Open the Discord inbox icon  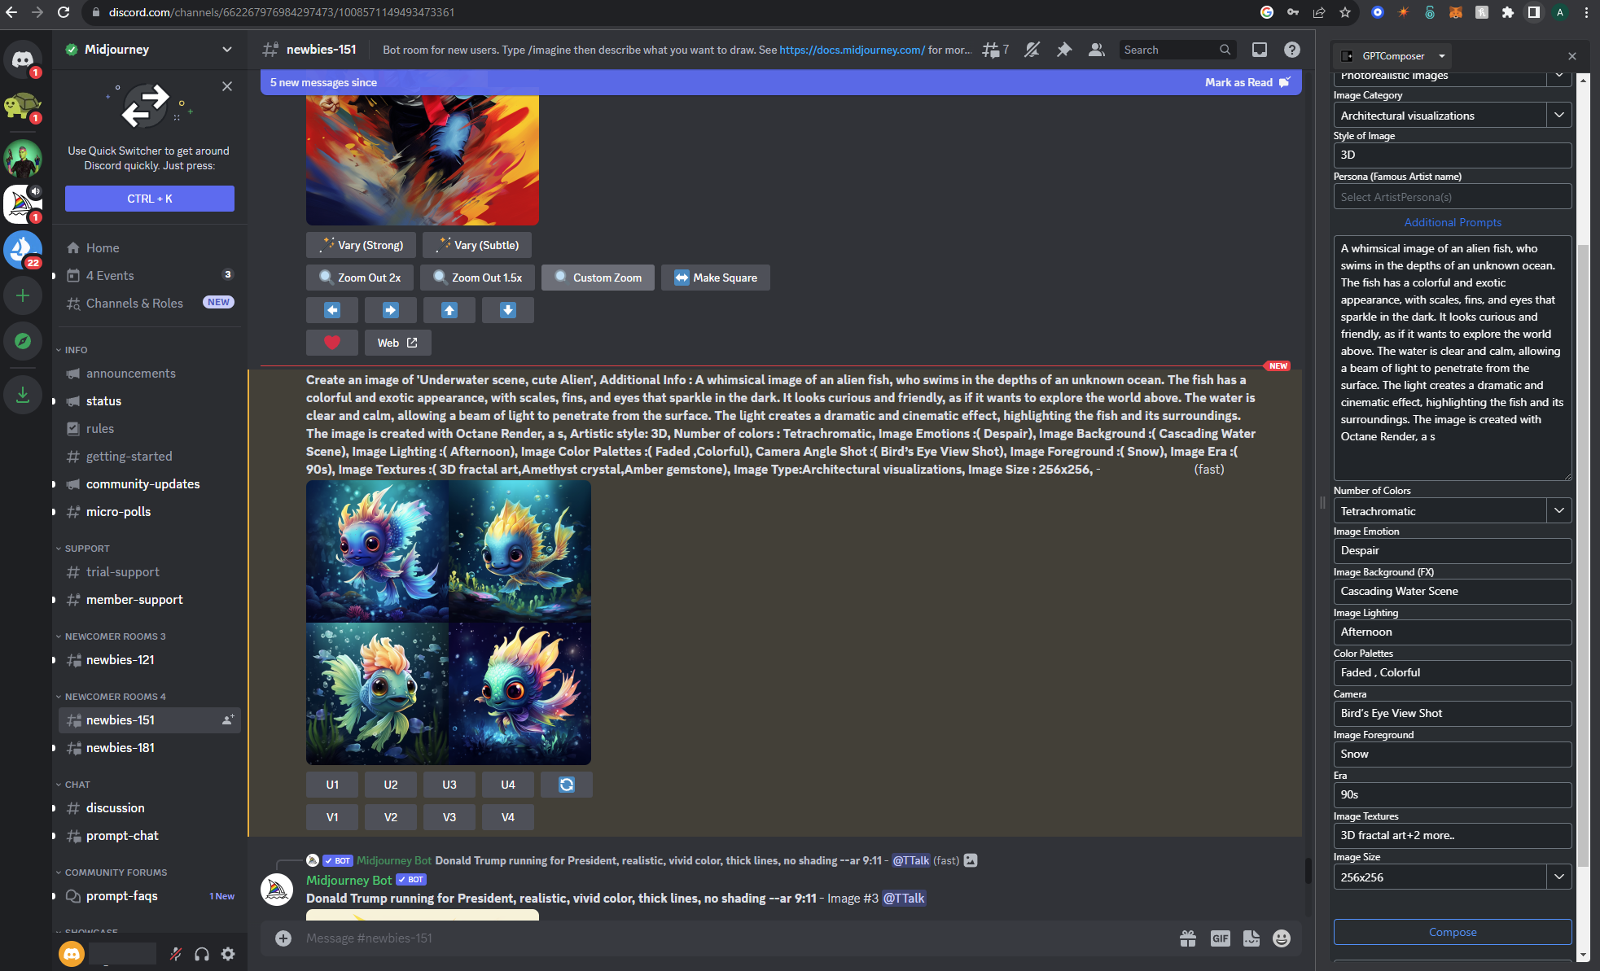1259,50
